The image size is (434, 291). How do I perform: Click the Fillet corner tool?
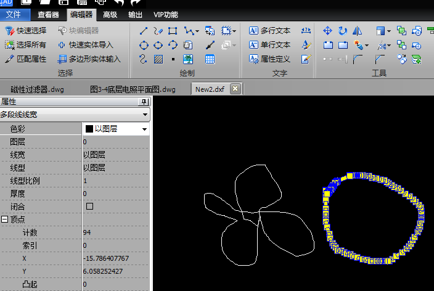point(358,59)
